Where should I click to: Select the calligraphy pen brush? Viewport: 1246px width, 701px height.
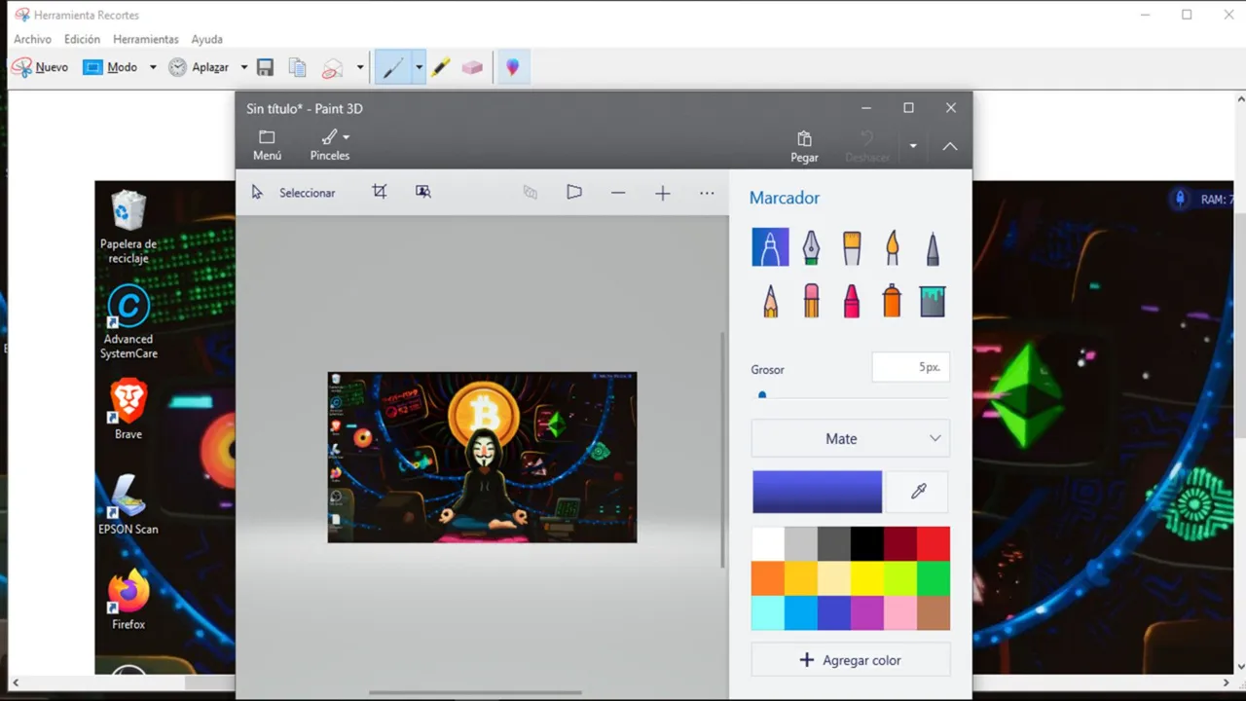(x=811, y=247)
